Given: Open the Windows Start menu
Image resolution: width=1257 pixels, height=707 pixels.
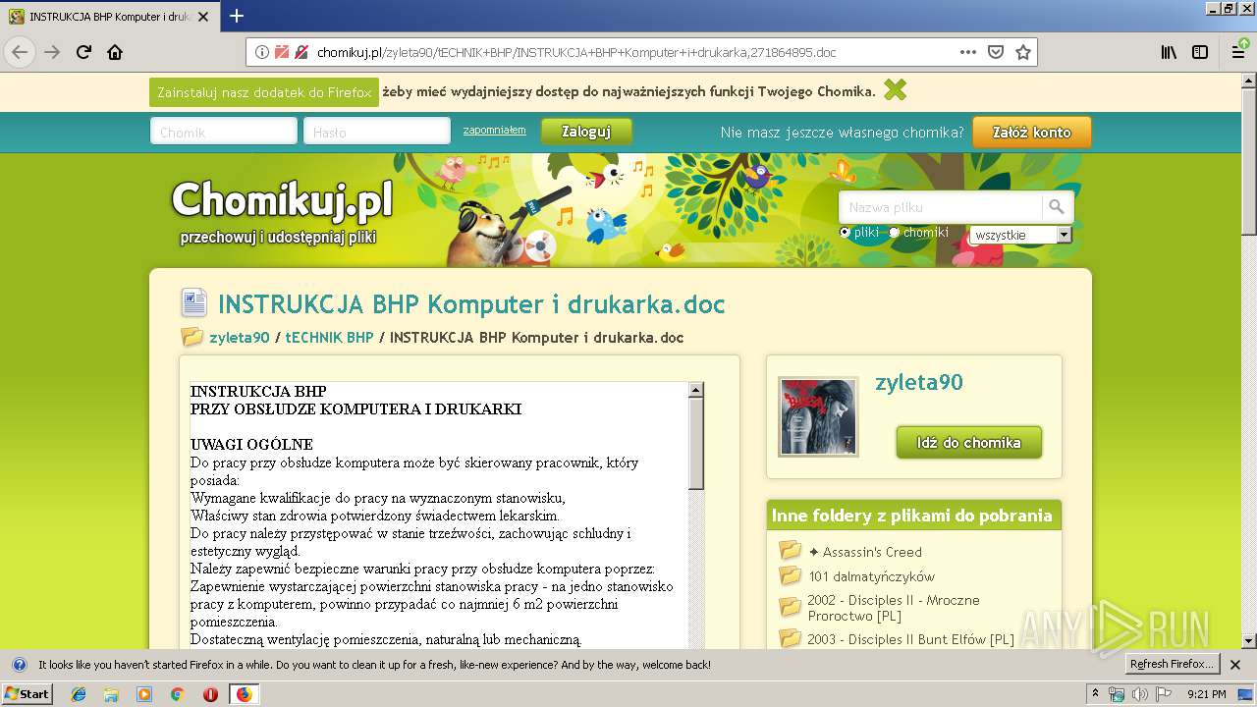Looking at the screenshot, I should point(27,694).
